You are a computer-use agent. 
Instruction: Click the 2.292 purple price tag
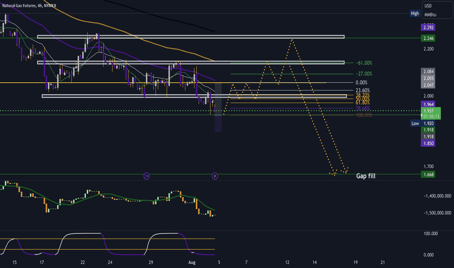click(x=428, y=27)
